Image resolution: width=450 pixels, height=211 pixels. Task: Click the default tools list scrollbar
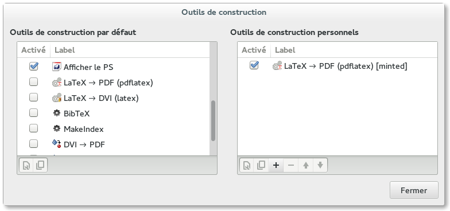(213, 120)
